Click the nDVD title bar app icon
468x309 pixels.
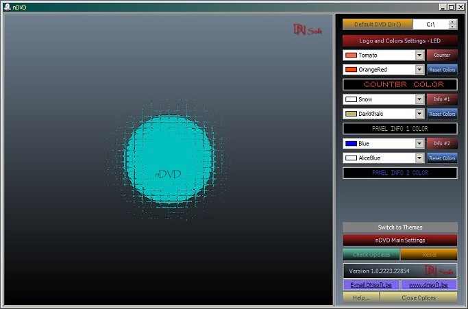(7, 7)
